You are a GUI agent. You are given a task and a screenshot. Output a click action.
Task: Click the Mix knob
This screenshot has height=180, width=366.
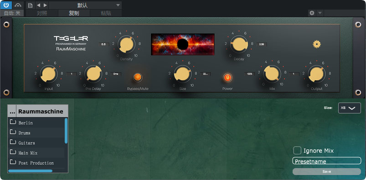tap(272, 74)
